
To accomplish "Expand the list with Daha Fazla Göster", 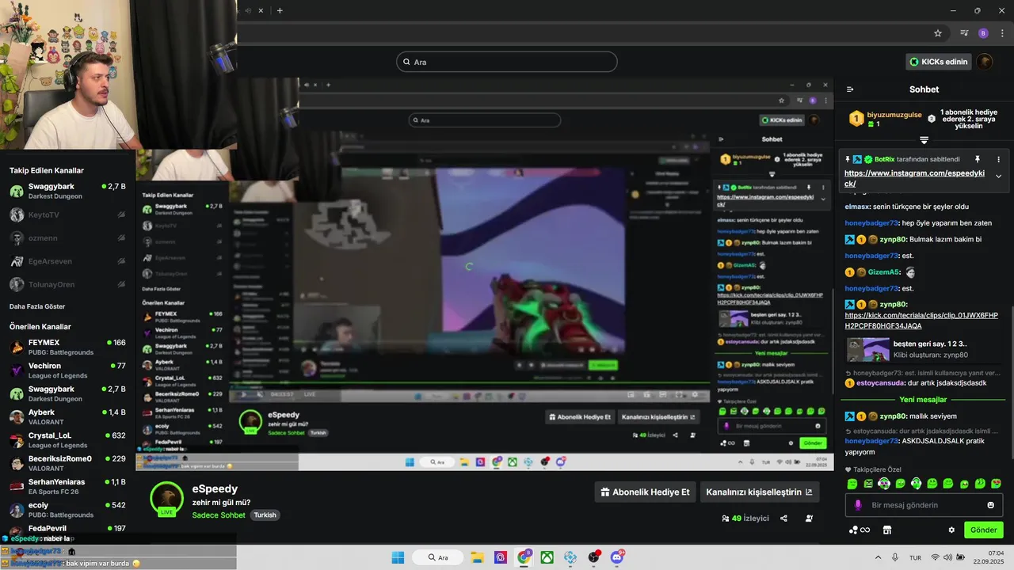I will (x=37, y=306).
